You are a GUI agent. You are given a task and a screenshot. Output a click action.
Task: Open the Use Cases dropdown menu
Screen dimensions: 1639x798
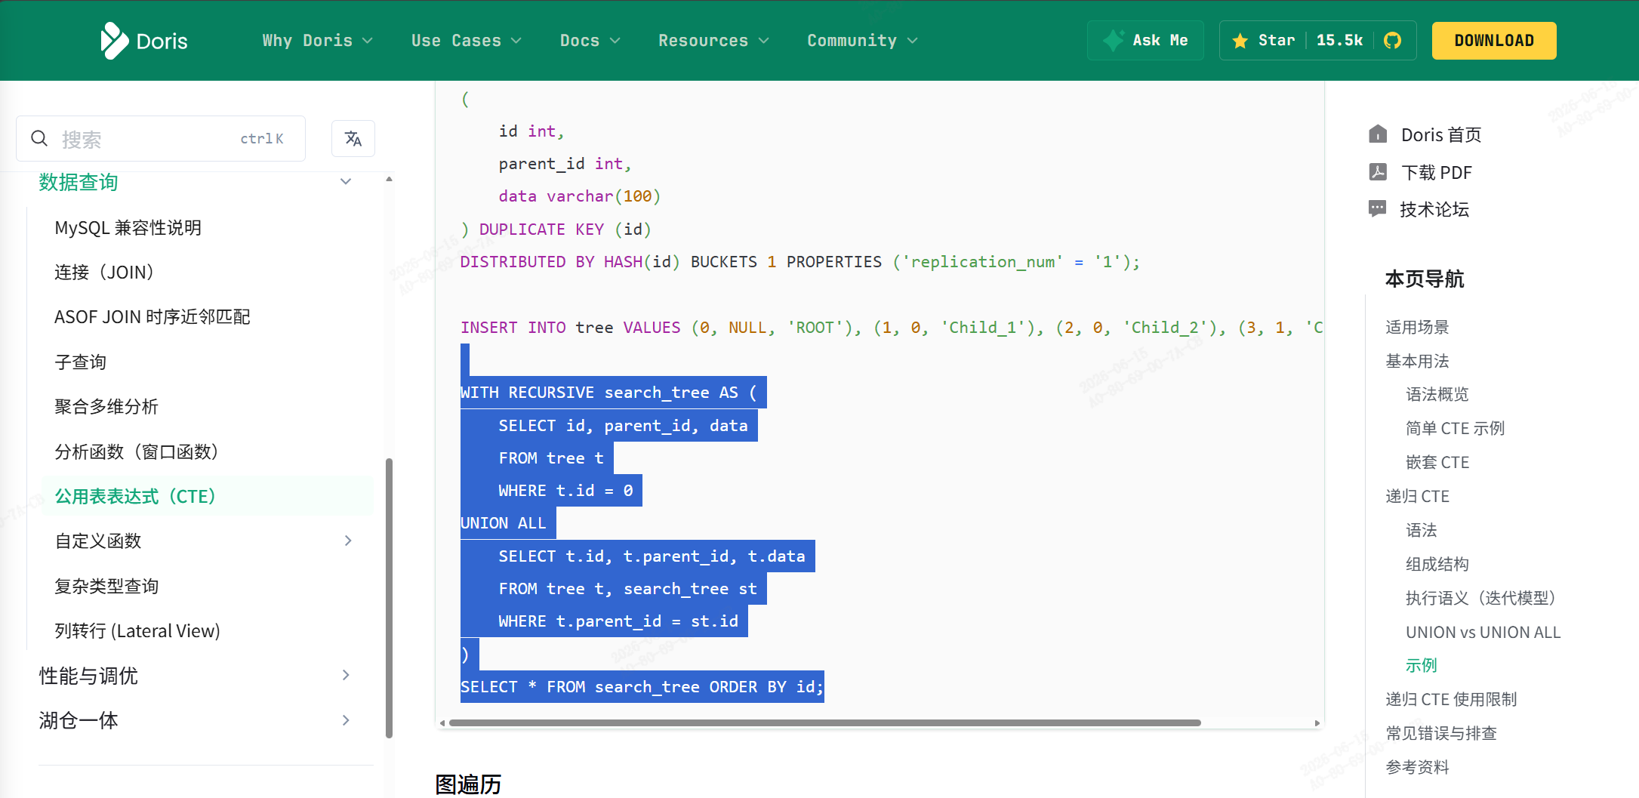tap(466, 41)
